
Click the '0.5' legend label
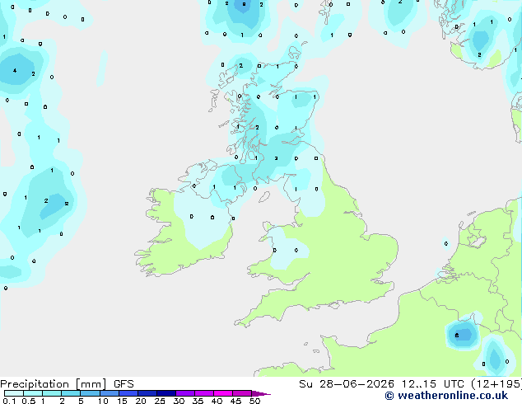pyautogui.click(x=29, y=401)
